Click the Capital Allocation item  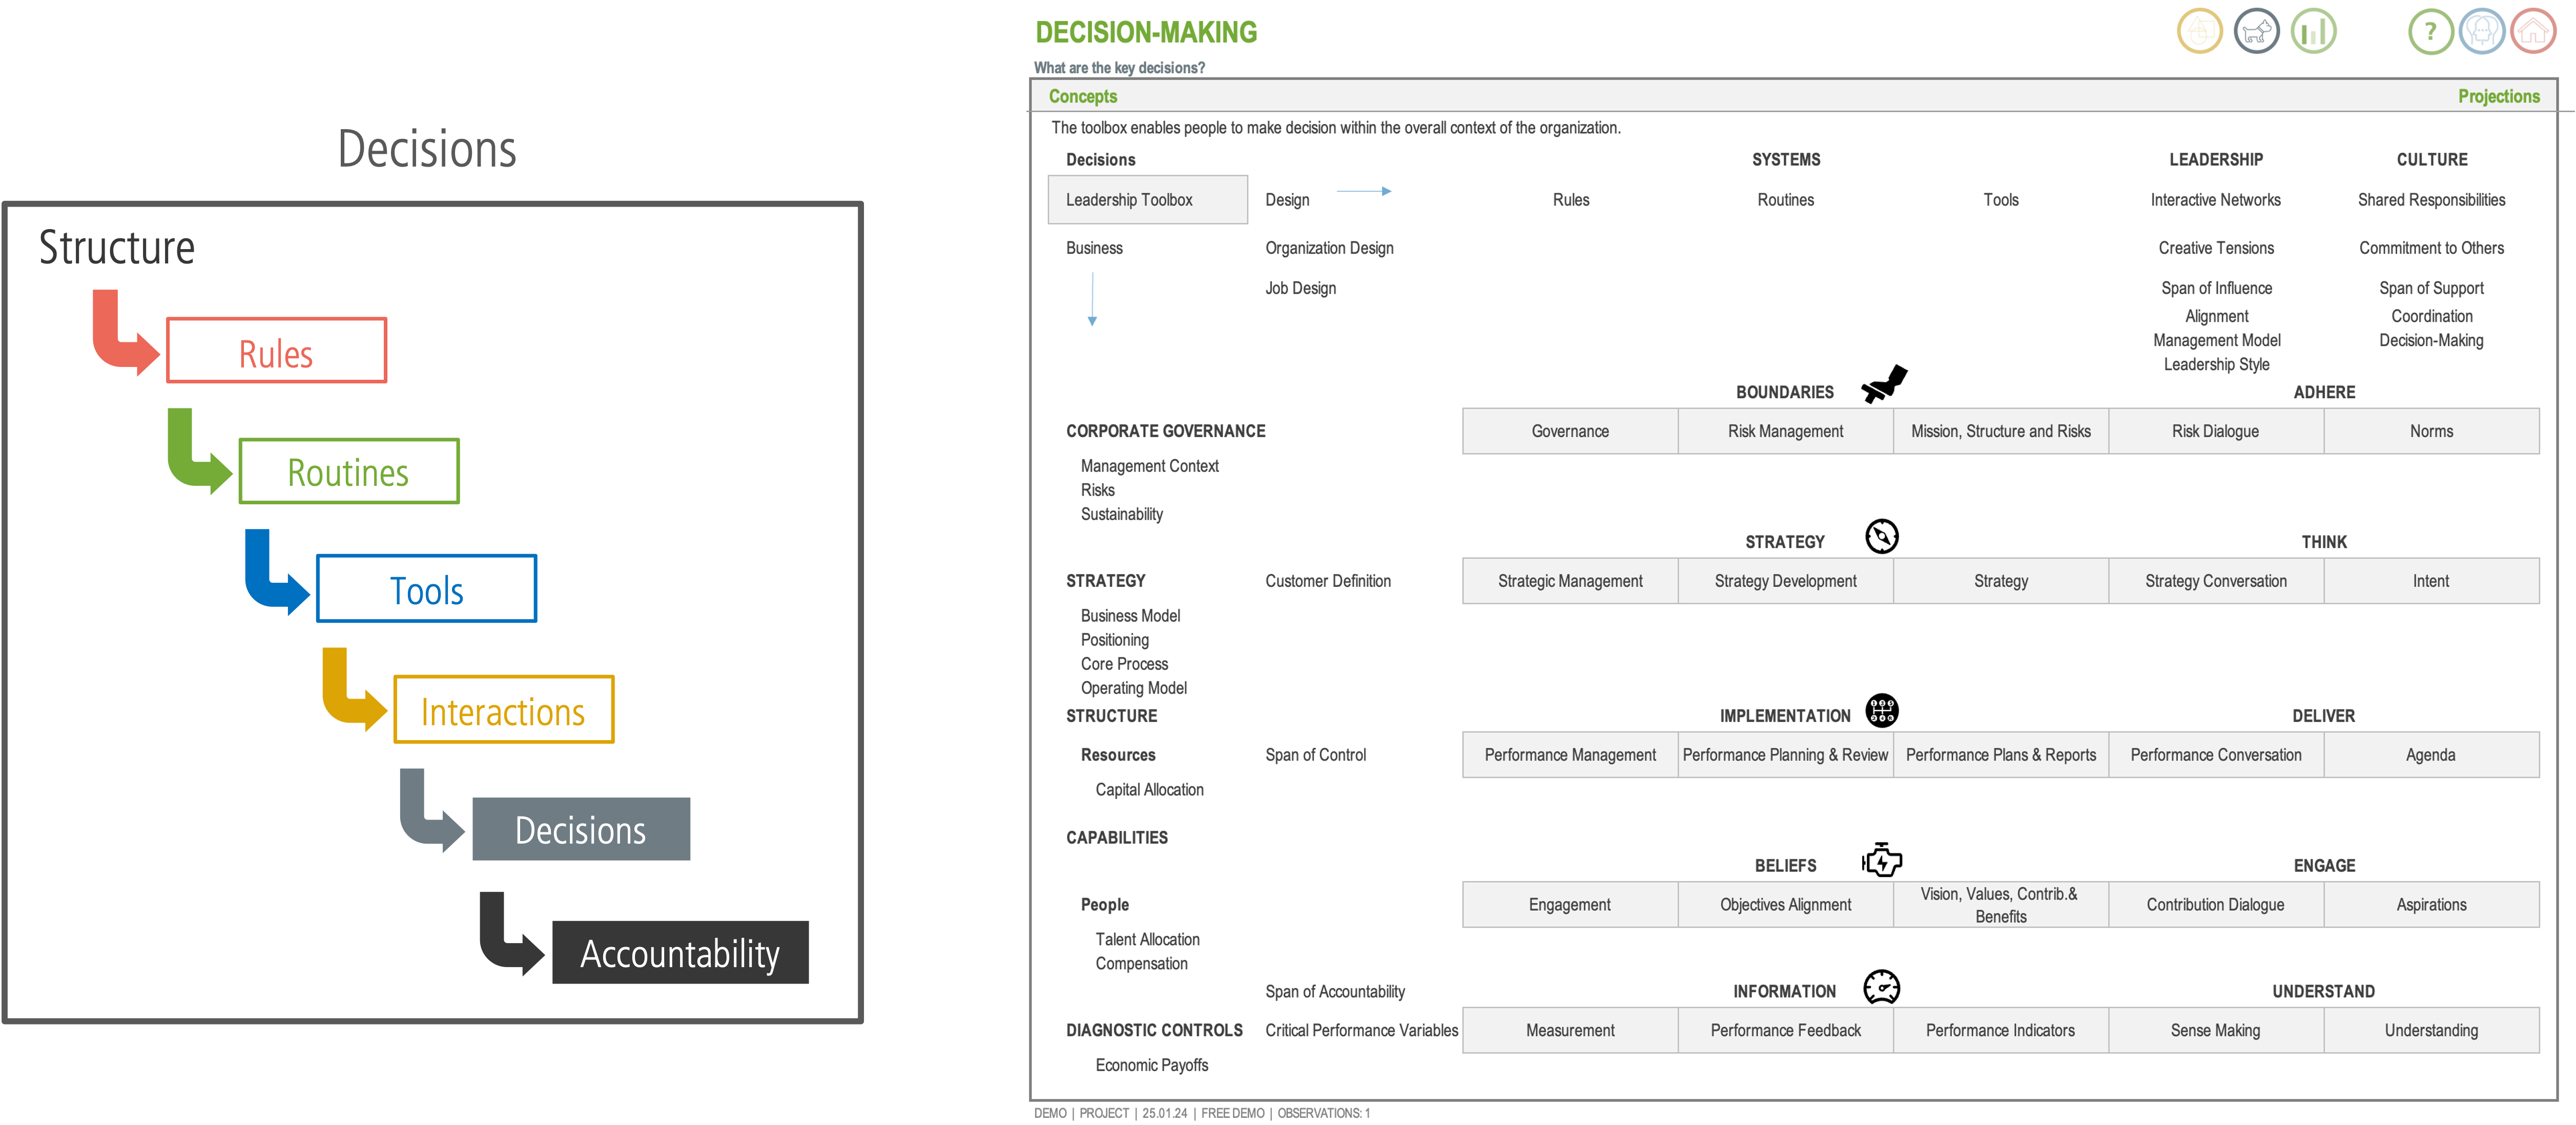(1149, 790)
